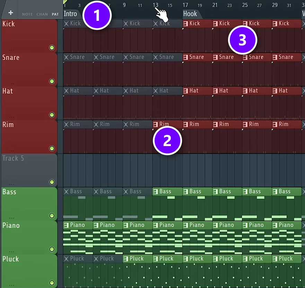Select the Piano clip name at bar 9
The height and width of the screenshot is (288, 305).
[x=137, y=225]
